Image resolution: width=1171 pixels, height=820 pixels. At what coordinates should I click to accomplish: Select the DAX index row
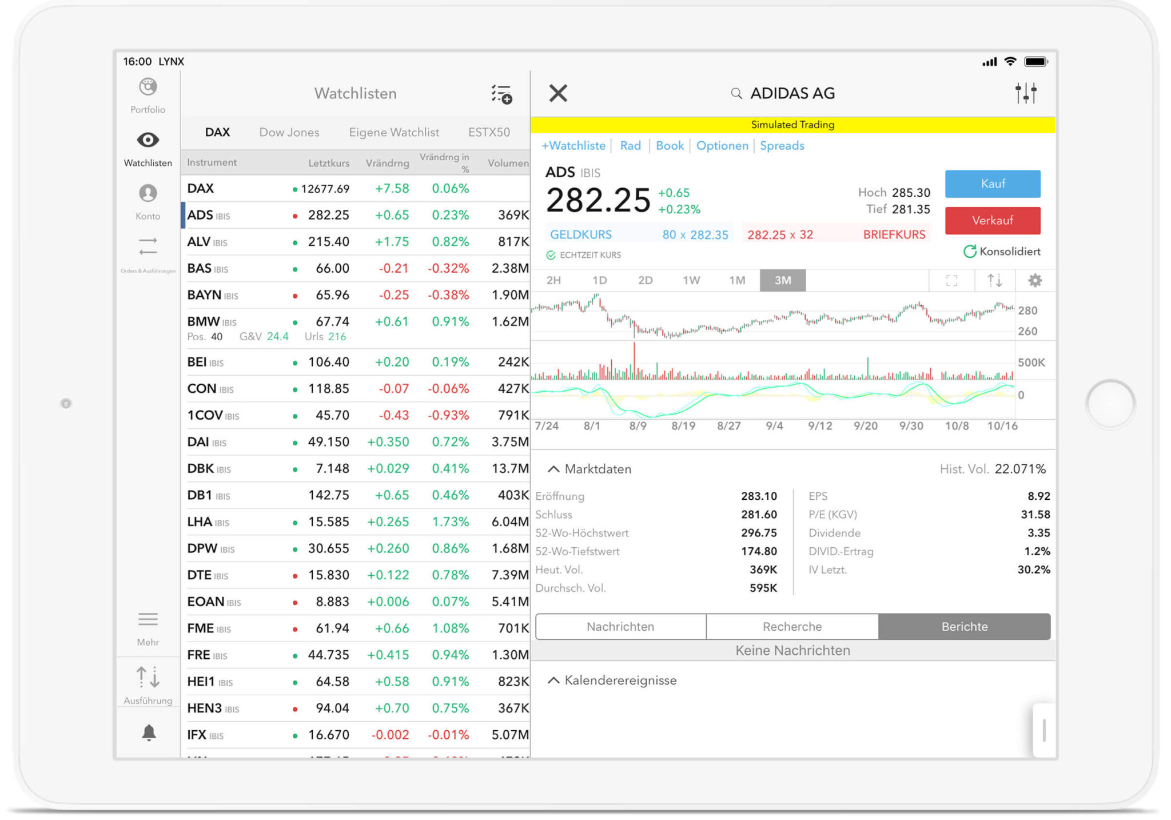pos(356,189)
